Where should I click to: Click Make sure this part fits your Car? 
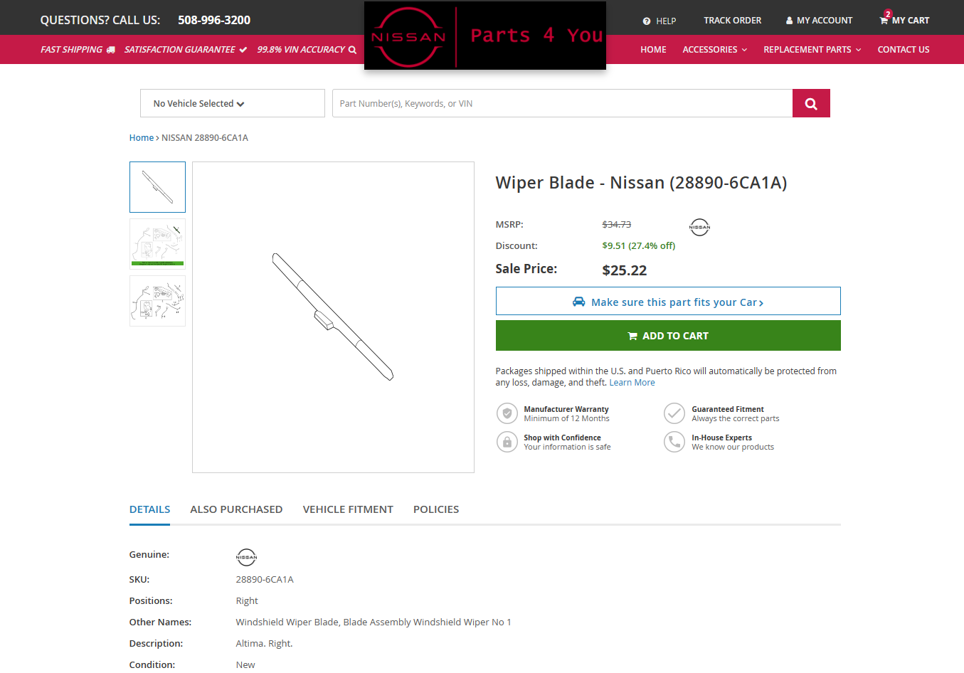coord(667,302)
